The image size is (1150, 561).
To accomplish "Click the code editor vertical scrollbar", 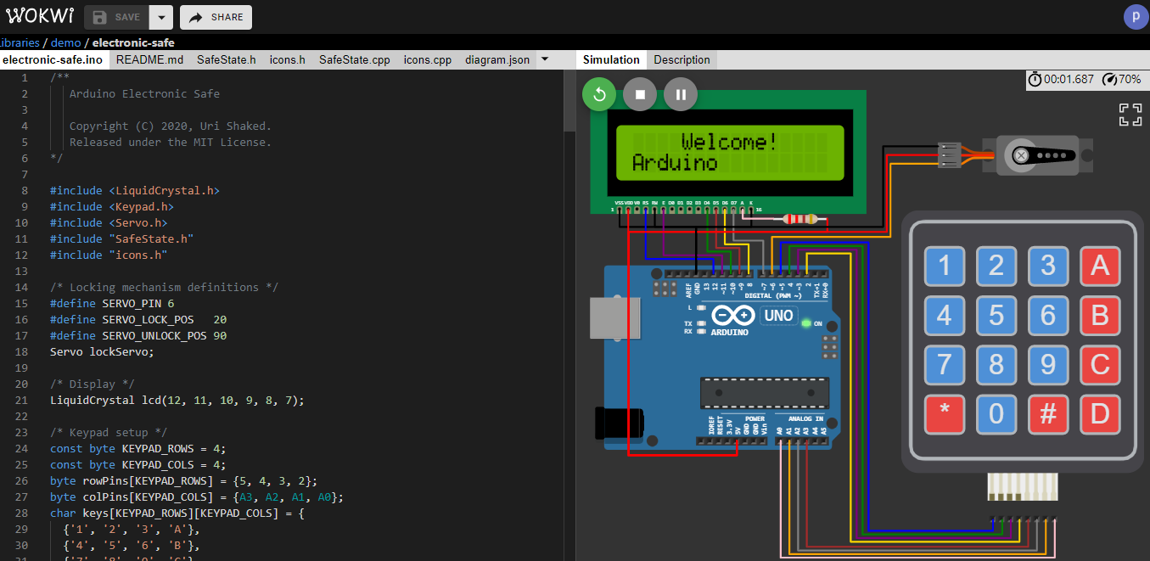I will 569,102.
